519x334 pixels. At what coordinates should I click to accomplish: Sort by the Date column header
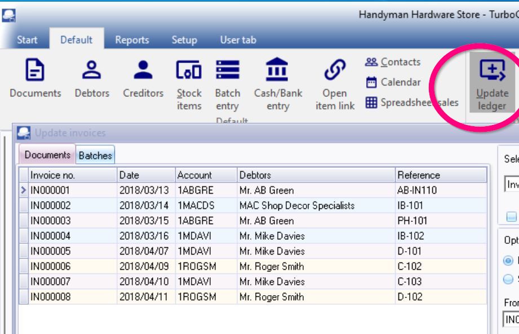coord(145,175)
